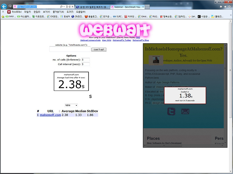Screen dimensions: 233x174
Task: Expand favorites bar overflow chevron
Action: 231,15
